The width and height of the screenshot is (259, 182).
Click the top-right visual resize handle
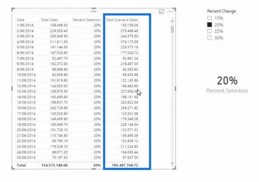175,9
